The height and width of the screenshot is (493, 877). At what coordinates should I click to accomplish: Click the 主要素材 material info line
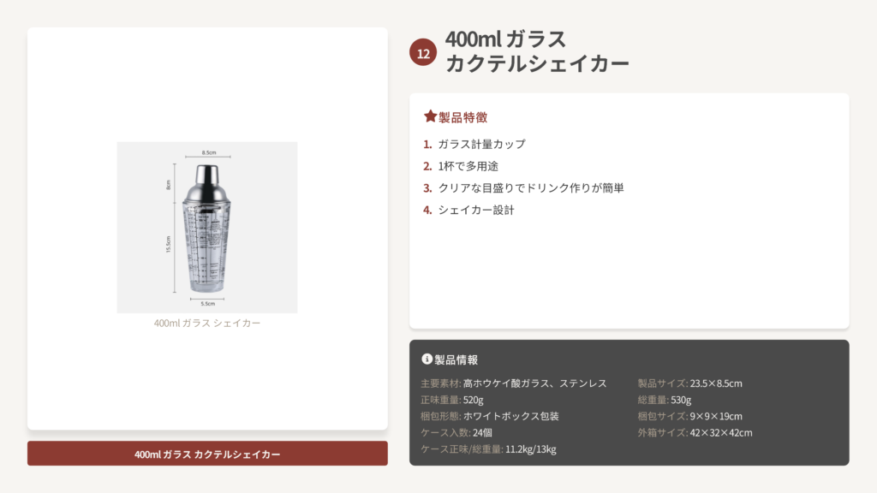514,383
